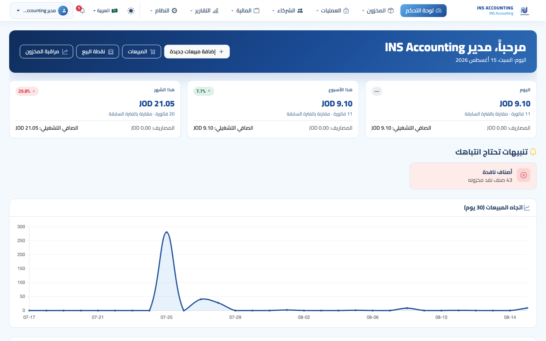Open the مدير account dropdown
This screenshot has width=546, height=341.
[41, 11]
